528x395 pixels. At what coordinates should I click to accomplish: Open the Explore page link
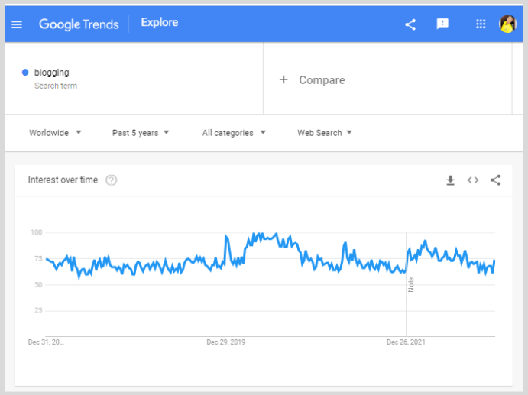[160, 23]
